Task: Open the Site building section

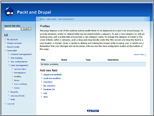Action: coord(16,58)
